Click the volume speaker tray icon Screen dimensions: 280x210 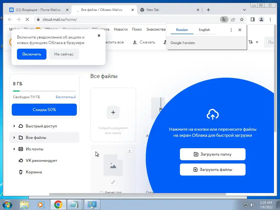click(252, 205)
